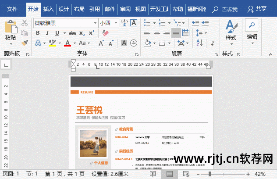Click the 42% zoom level
Screen dimensions: 277x179
[x=260, y=174]
